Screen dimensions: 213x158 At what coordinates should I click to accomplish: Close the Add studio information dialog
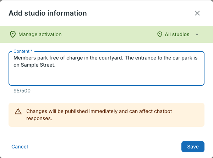pyautogui.click(x=197, y=13)
